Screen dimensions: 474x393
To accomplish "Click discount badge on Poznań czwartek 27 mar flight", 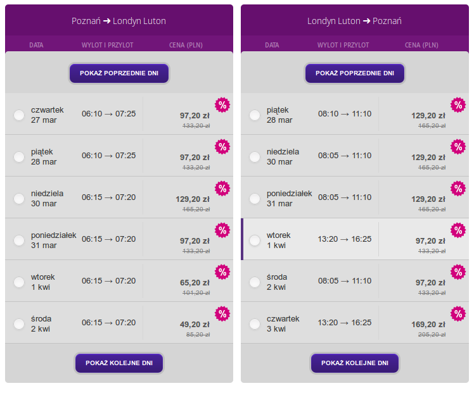I will (222, 105).
